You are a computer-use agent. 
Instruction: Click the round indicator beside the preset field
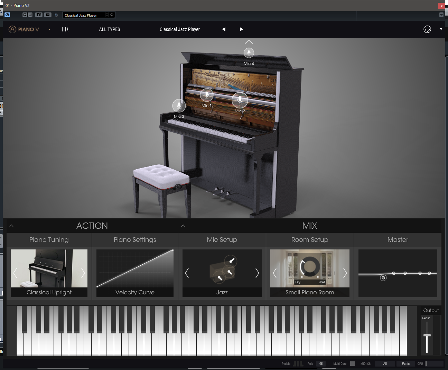click(x=56, y=15)
